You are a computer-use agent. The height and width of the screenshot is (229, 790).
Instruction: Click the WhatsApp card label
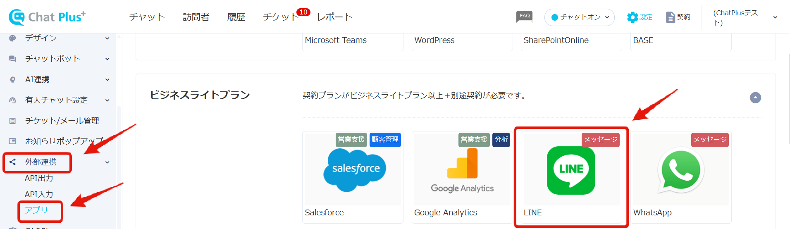pos(652,212)
